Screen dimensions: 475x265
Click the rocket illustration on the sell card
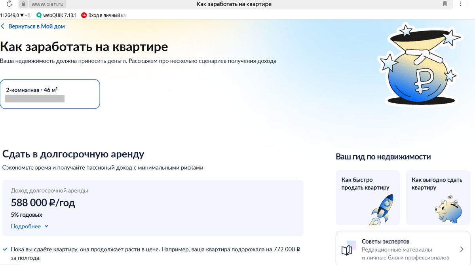click(x=381, y=210)
